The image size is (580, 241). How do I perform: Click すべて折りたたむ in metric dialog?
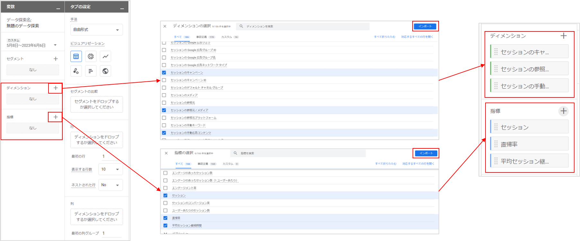pyautogui.click(x=386, y=164)
